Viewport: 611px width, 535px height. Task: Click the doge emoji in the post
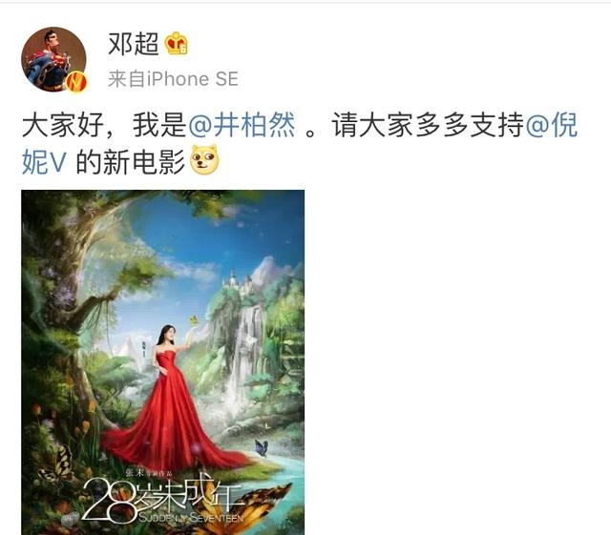point(204,159)
